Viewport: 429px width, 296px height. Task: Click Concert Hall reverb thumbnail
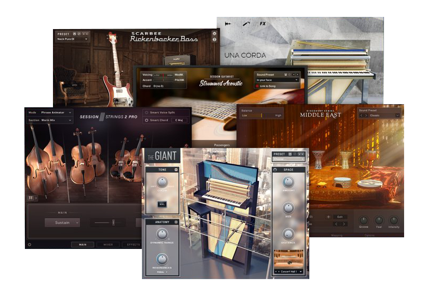click(289, 259)
